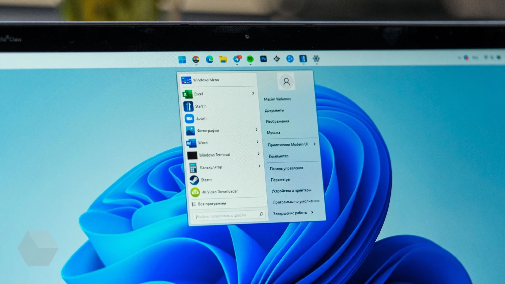505x284 pixels.
Task: Launch Microsoft Edge from the taskbar
Action: click(x=209, y=59)
